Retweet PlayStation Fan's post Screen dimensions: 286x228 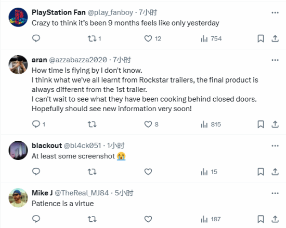[x=94, y=38]
